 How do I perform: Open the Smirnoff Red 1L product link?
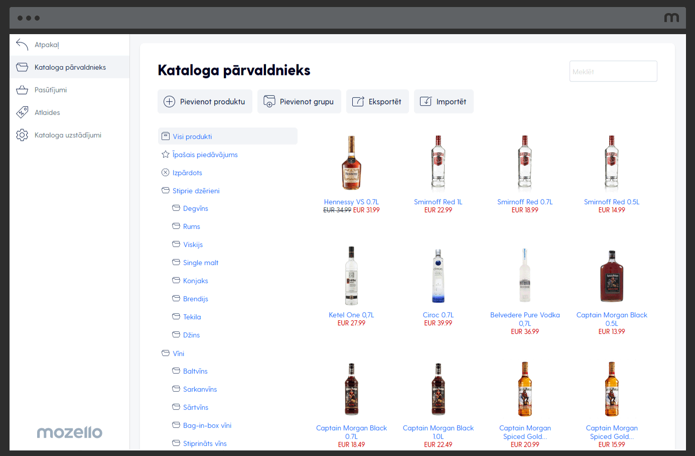click(x=438, y=202)
